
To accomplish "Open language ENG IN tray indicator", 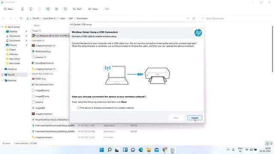I will (240, 150).
